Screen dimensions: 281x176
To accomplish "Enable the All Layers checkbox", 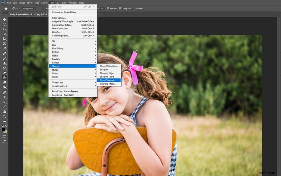I will pos(134,8).
